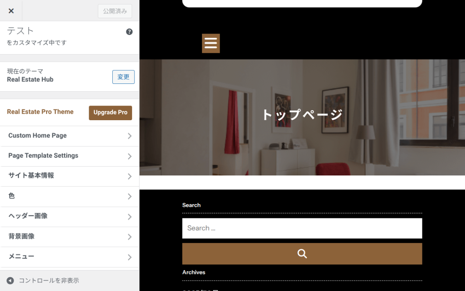The height and width of the screenshot is (291, 465).
Task: Expand the メニュー customizer section
Action: [x=70, y=257]
